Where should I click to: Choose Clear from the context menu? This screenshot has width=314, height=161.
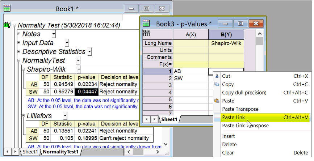click(261, 153)
